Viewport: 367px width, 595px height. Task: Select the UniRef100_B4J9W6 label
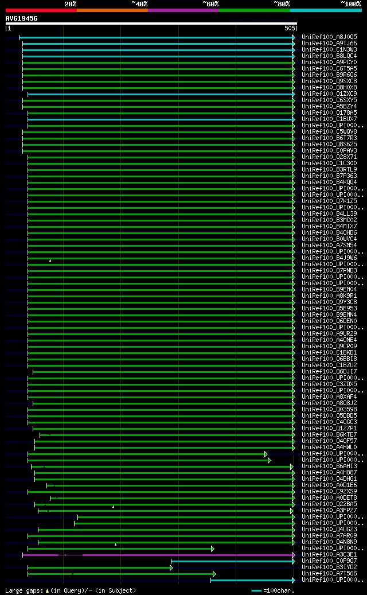[329, 258]
